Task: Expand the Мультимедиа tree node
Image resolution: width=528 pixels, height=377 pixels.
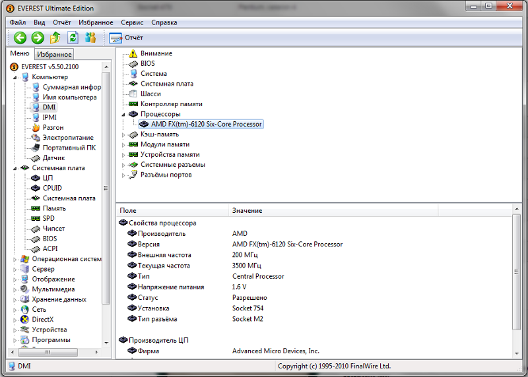Action: [x=15, y=289]
